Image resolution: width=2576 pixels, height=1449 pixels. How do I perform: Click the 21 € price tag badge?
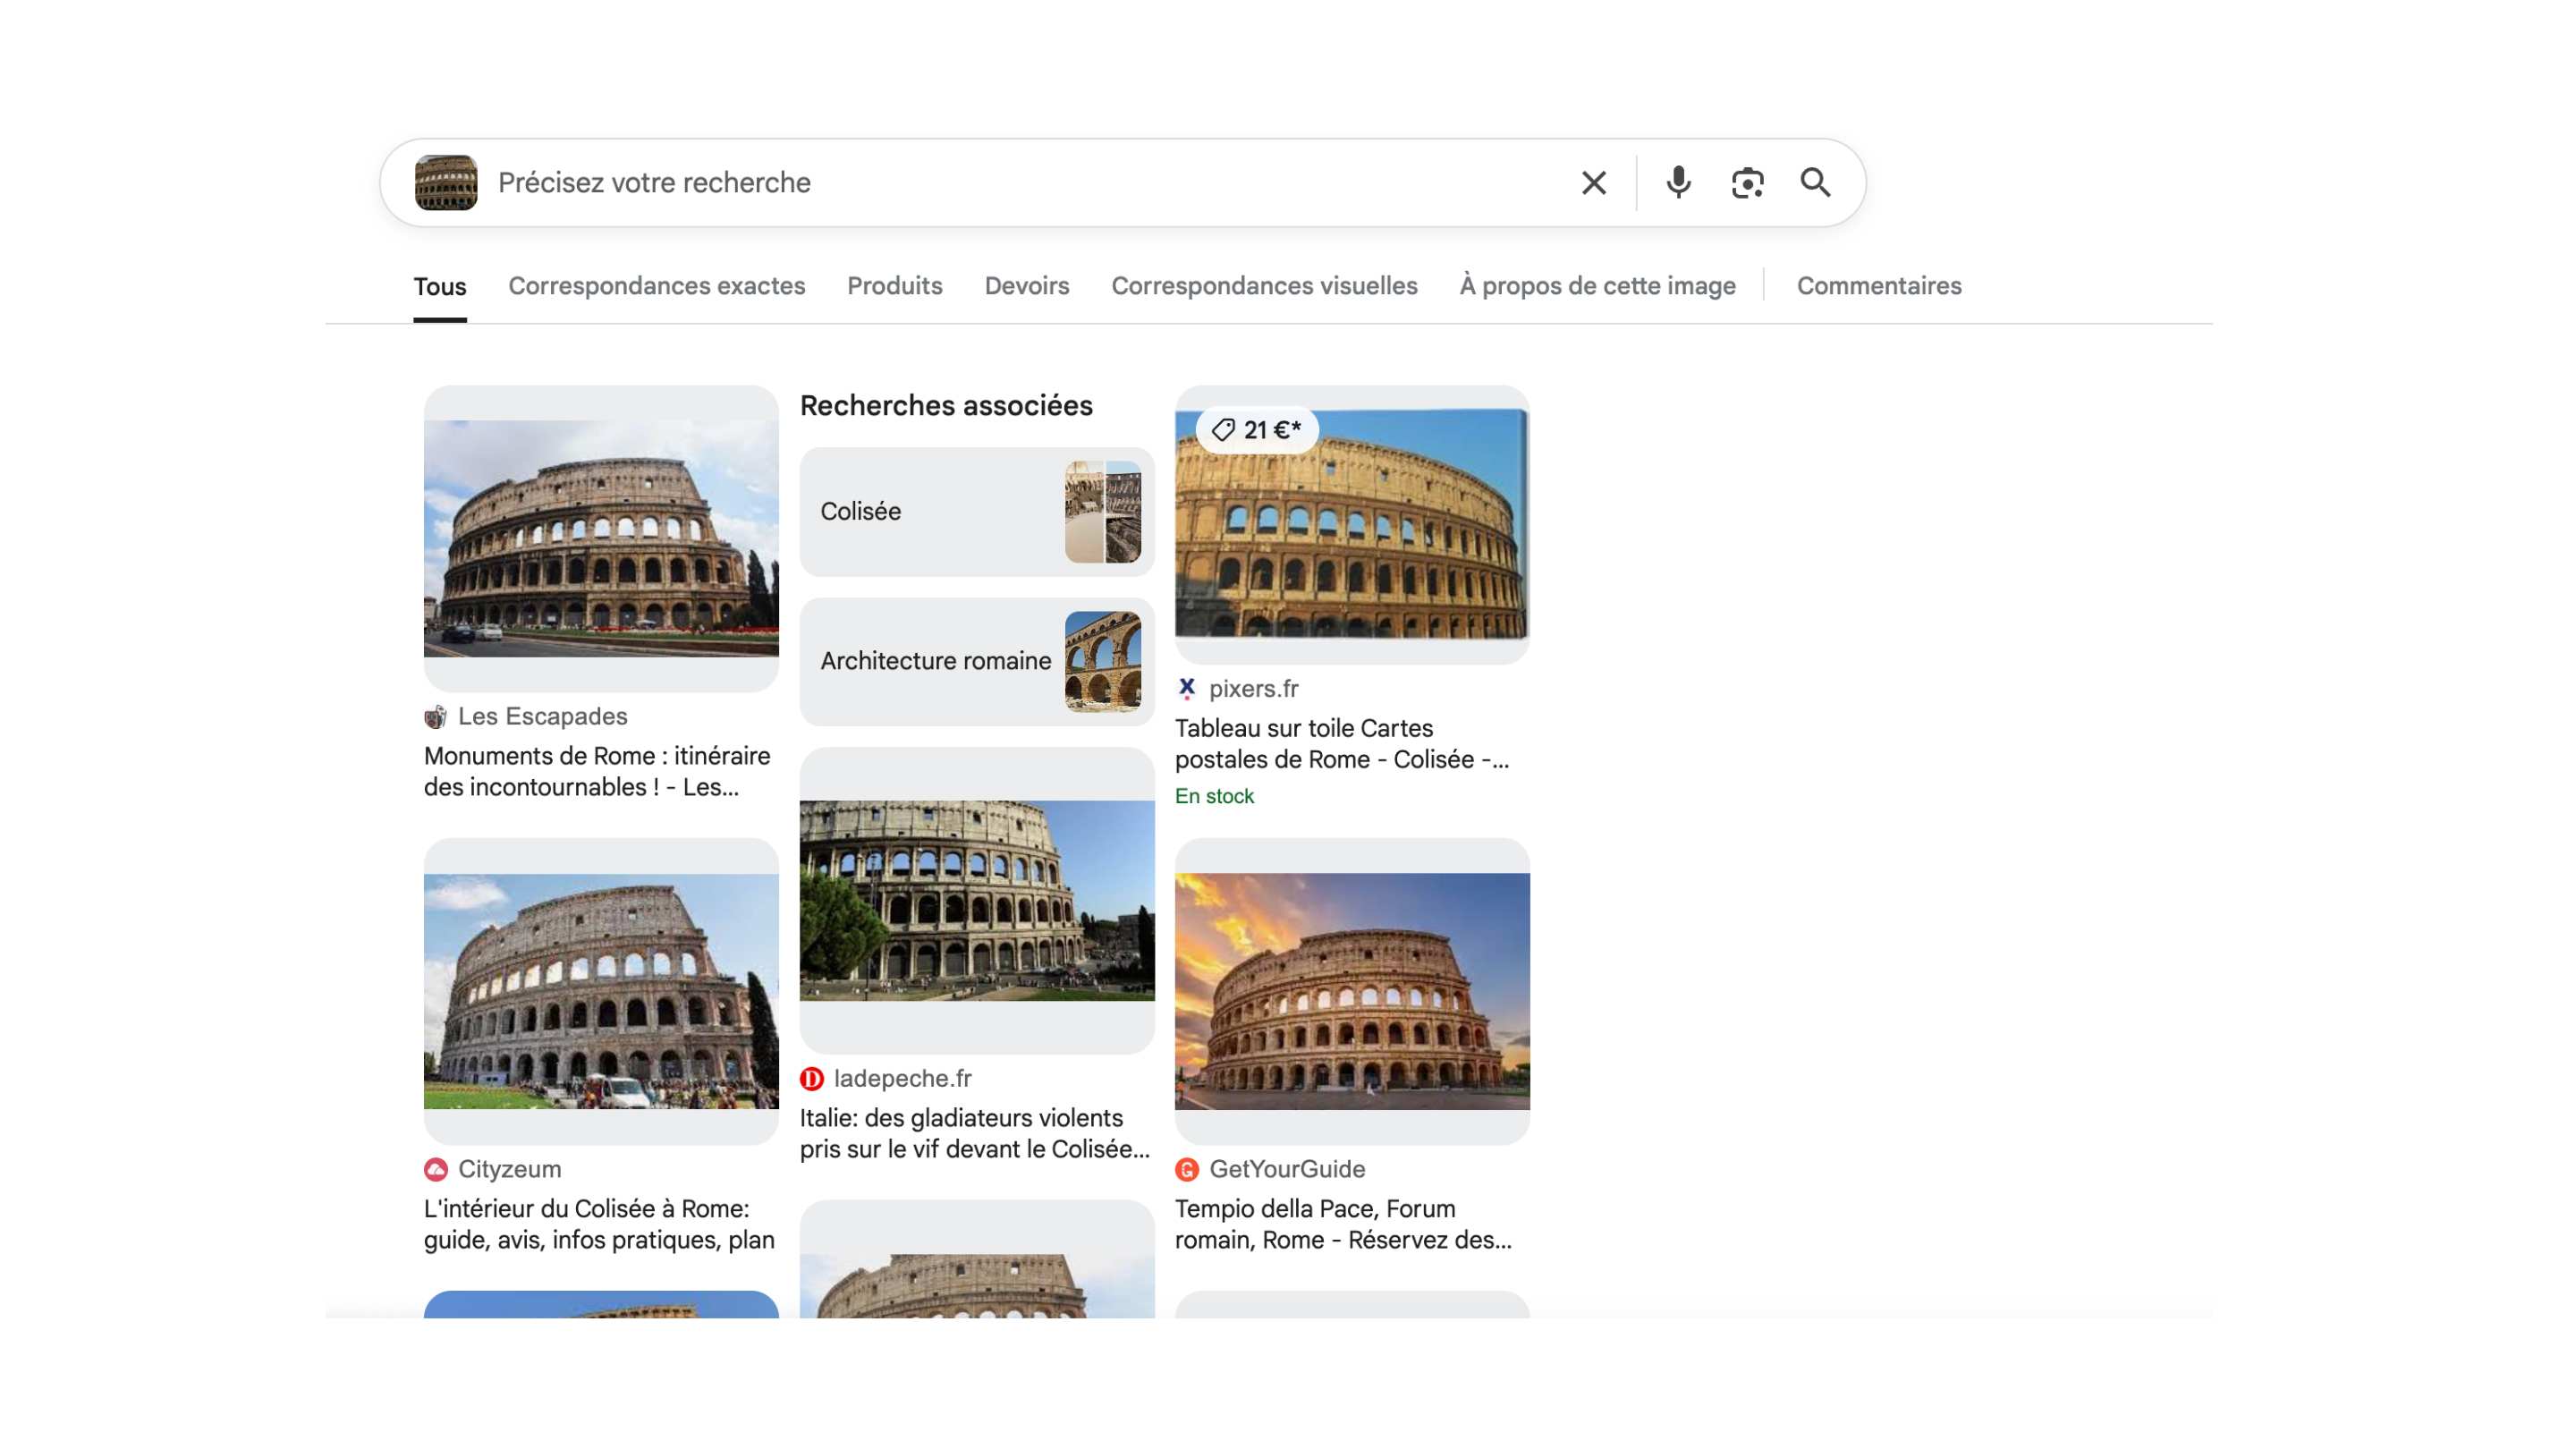(1257, 430)
